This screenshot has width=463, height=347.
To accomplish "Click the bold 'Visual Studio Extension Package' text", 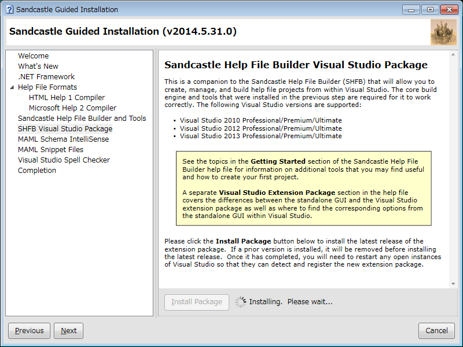I will [277, 193].
